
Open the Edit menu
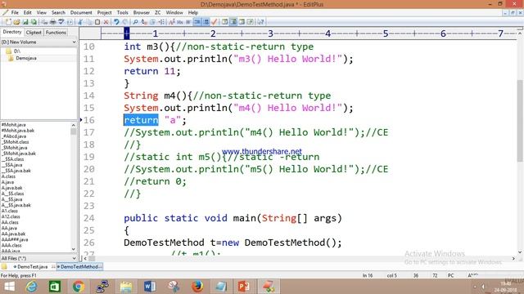tap(27, 13)
